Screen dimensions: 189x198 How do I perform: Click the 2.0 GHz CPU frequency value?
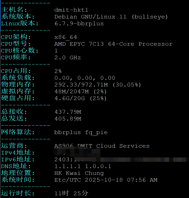click(67, 58)
